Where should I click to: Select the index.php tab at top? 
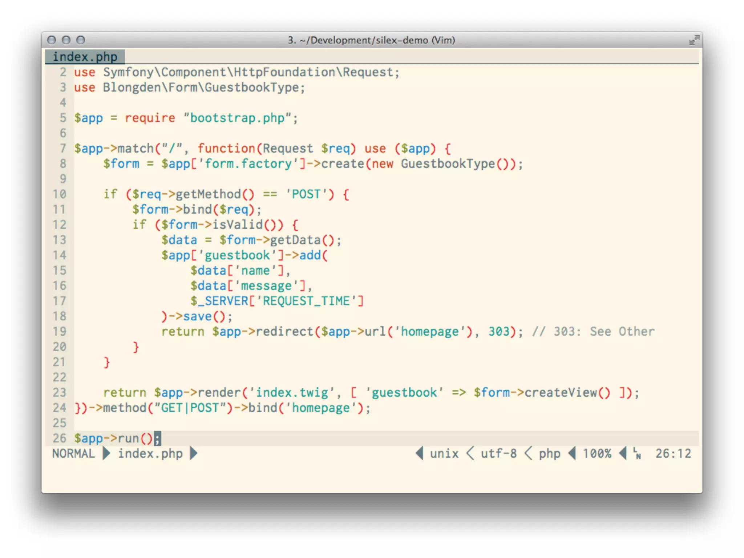coord(85,57)
